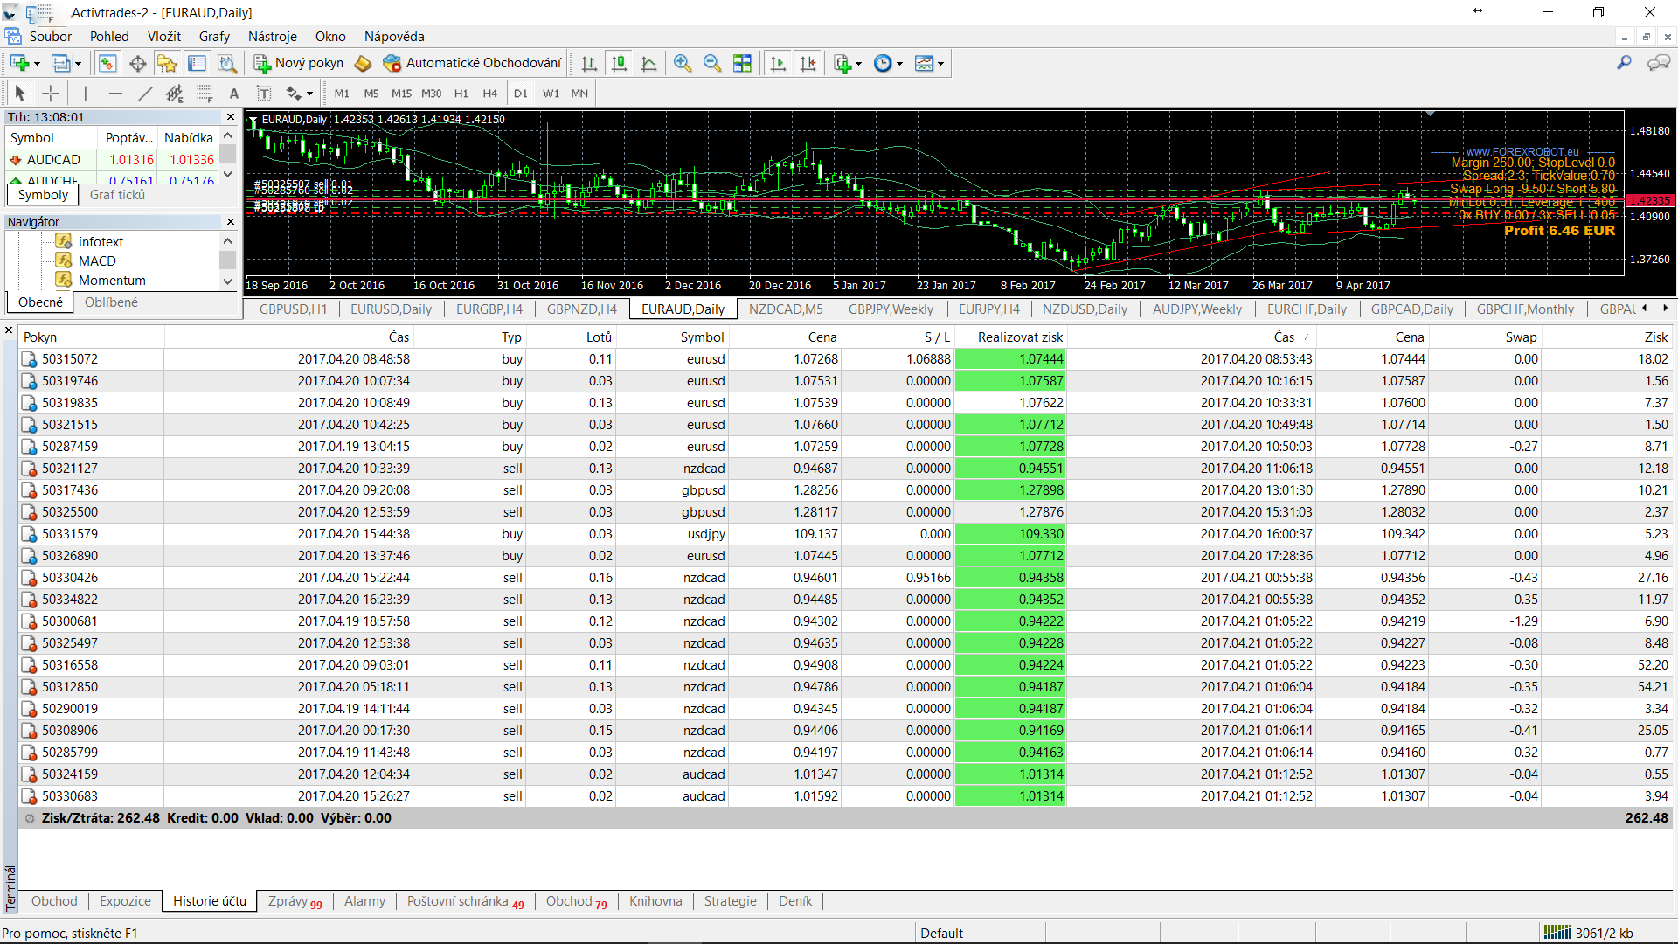1678x944 pixels.
Task: Select the trendline tool
Action: click(145, 93)
